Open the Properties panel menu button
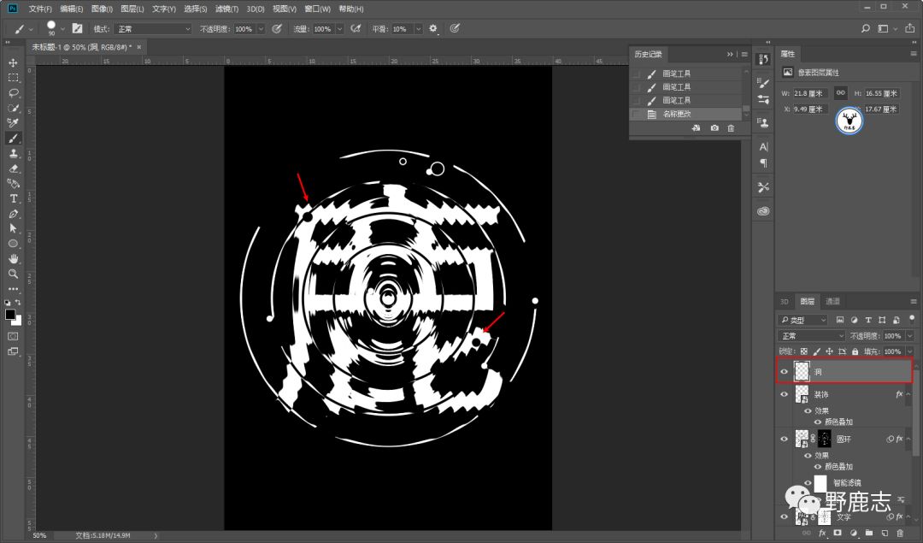Viewport: 923px width, 543px height. [x=914, y=54]
